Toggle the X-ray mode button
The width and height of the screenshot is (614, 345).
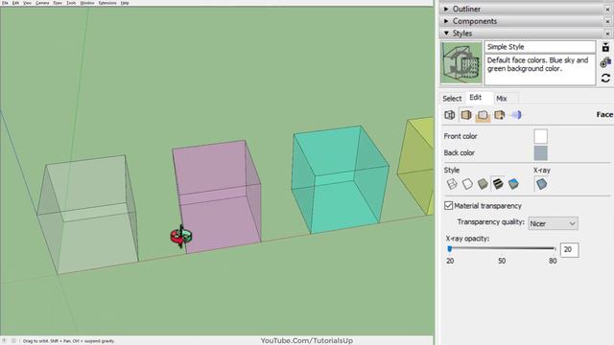541,184
